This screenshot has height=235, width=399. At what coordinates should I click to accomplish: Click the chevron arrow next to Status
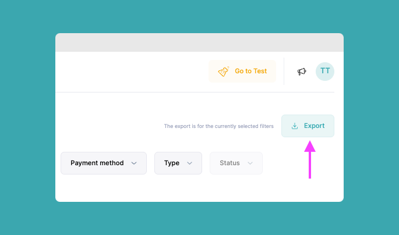250,163
